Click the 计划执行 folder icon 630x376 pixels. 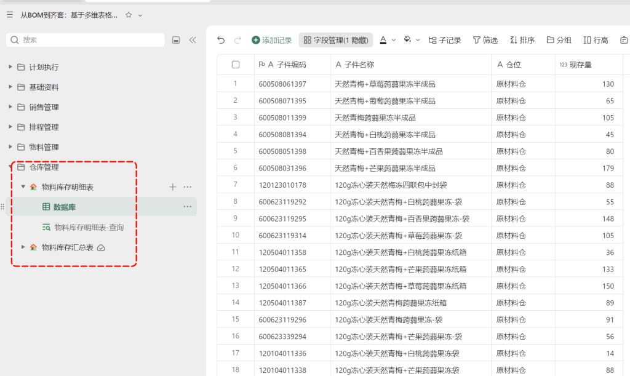[21, 67]
